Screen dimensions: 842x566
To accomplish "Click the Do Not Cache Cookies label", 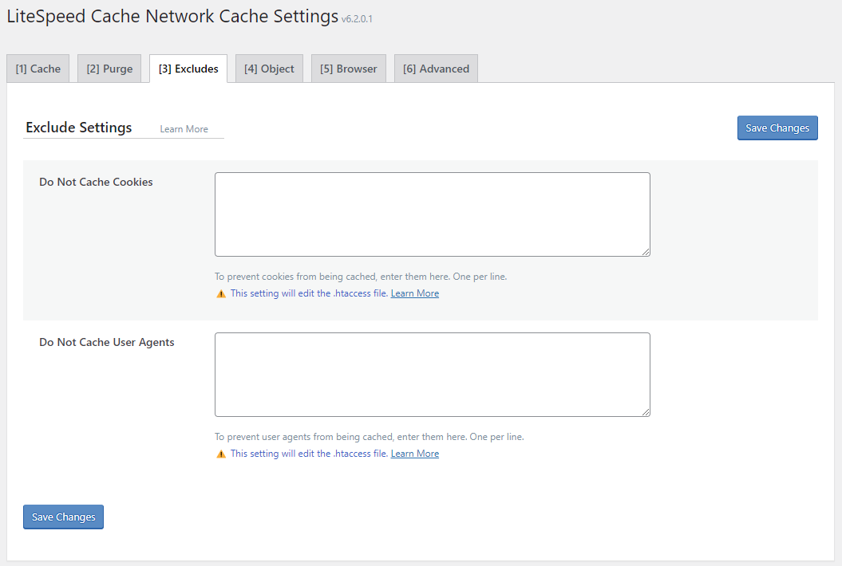I will [96, 182].
